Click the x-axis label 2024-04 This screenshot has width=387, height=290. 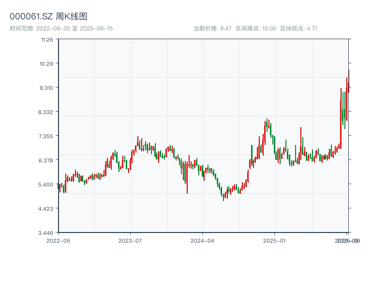(202, 241)
